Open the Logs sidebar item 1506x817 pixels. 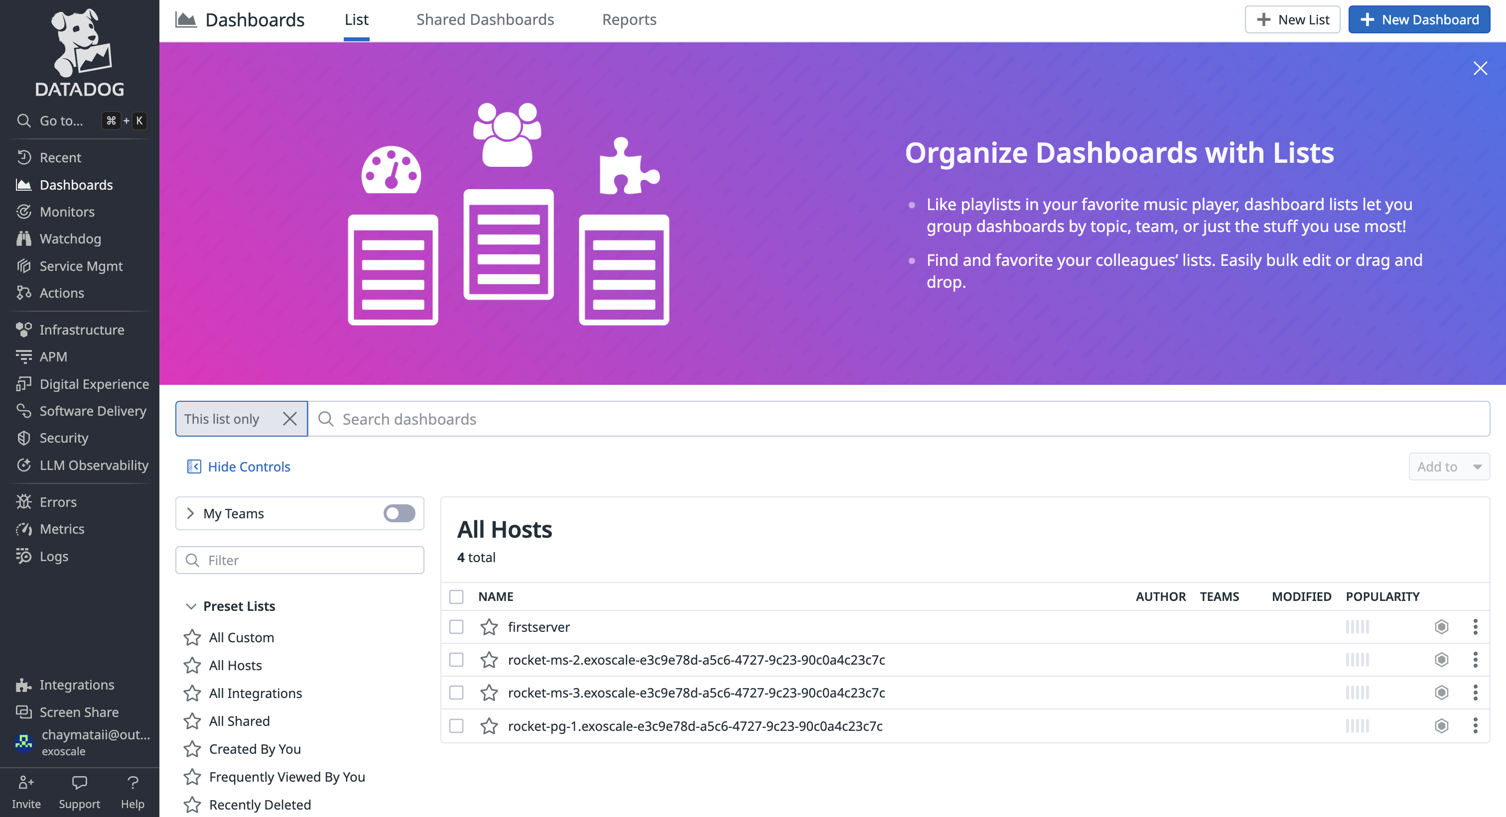click(x=54, y=556)
